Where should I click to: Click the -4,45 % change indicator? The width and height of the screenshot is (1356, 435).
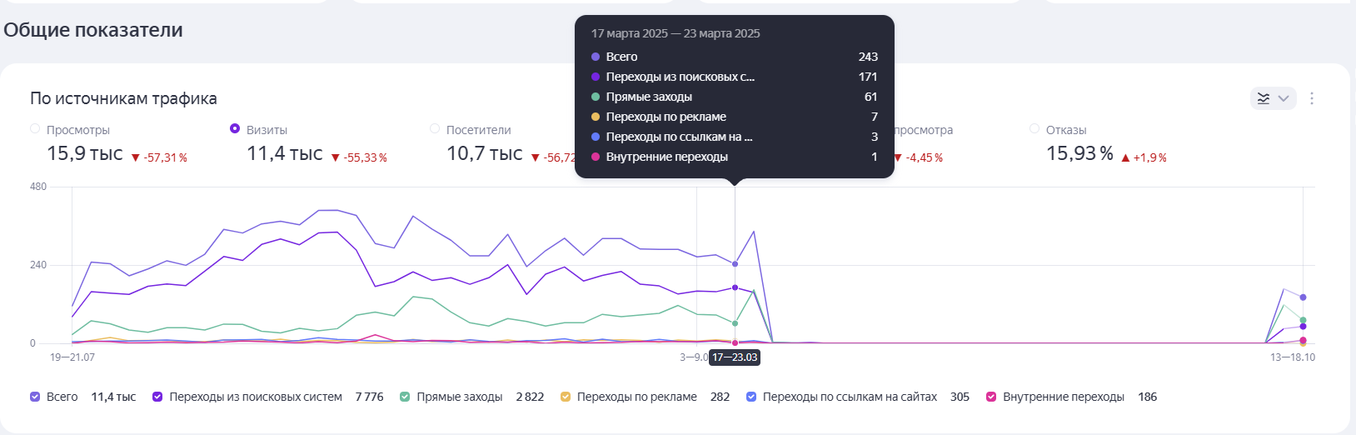click(x=918, y=157)
